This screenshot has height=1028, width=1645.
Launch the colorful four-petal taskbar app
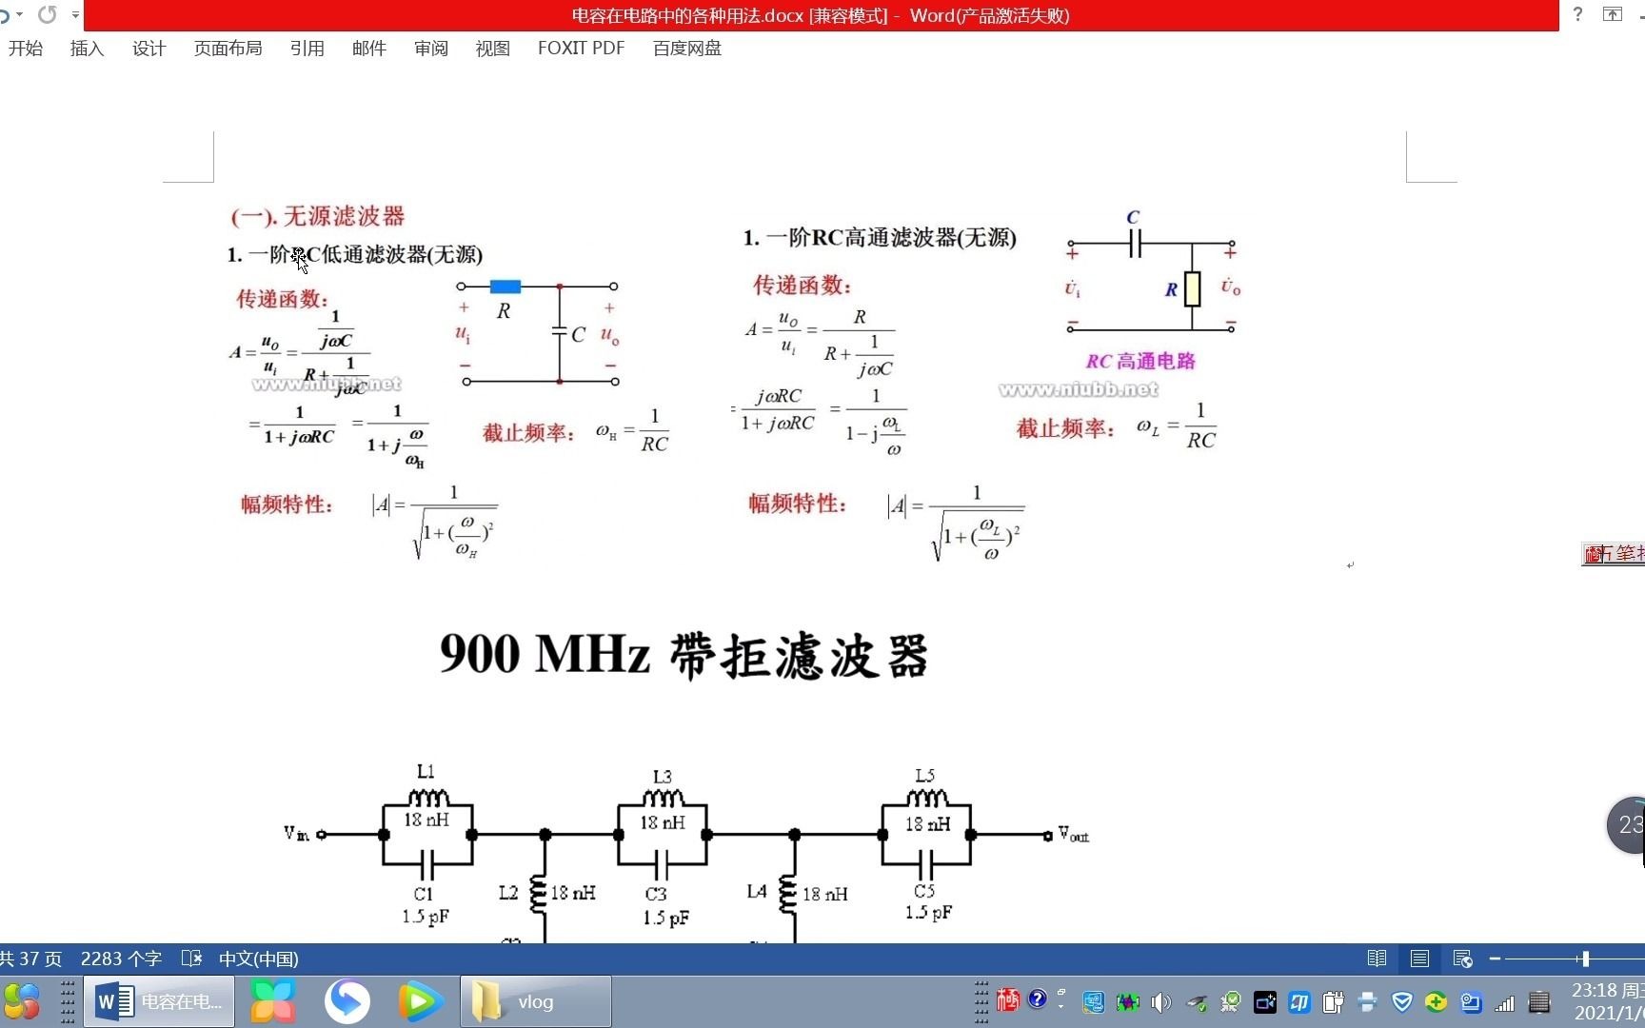click(x=273, y=1001)
